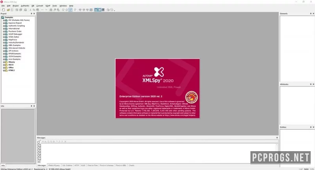Click the Redo arrow toolbar icon
This screenshot has width=315, height=170.
[x=46, y=10]
